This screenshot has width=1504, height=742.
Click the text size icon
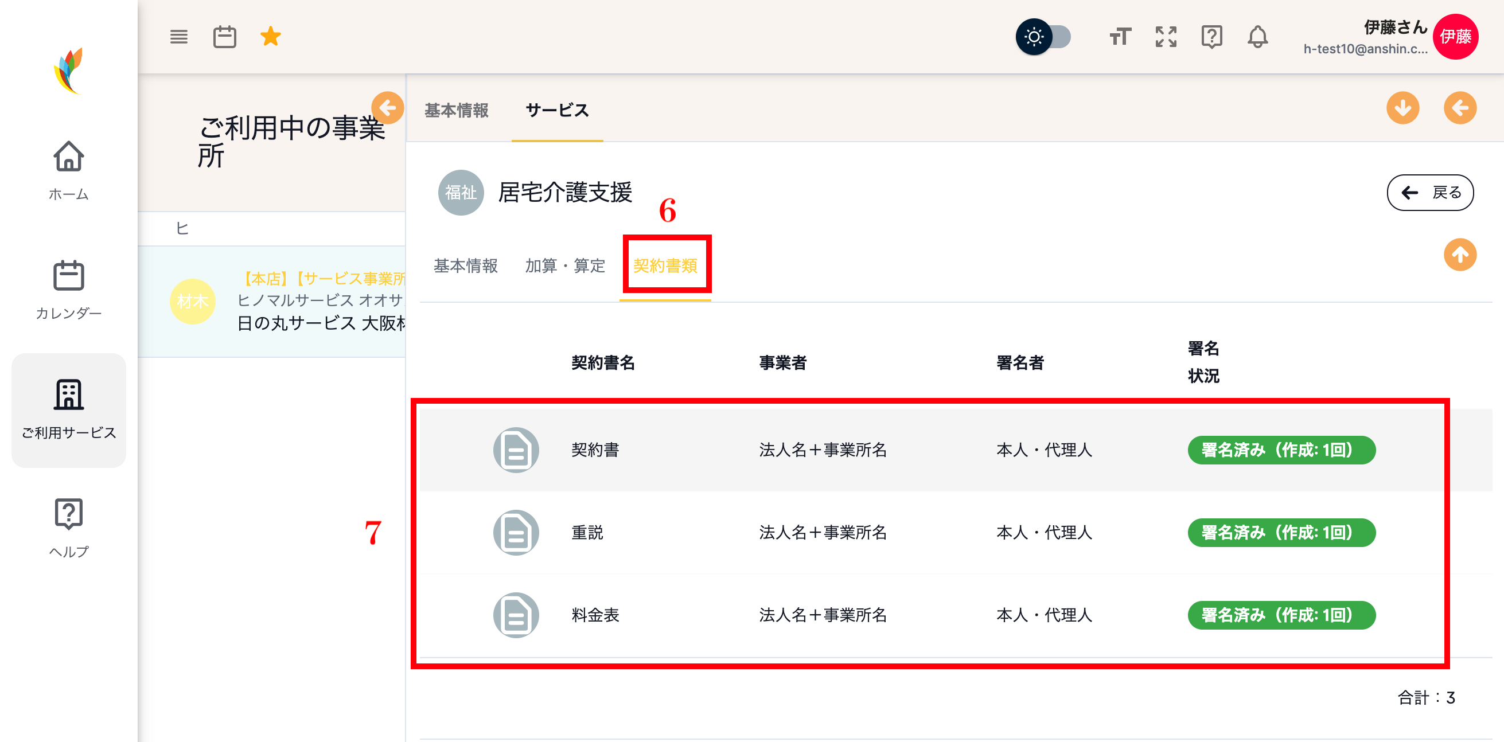[1120, 37]
